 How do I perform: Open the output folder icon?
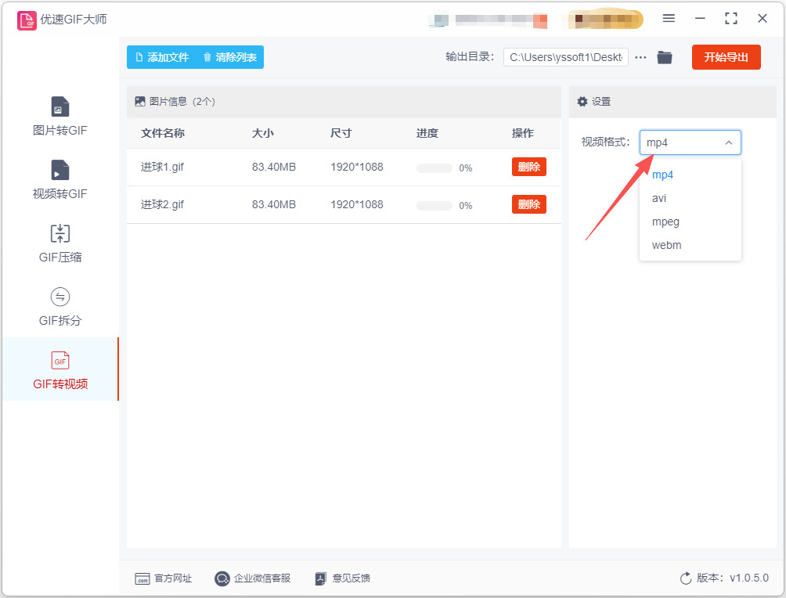(x=665, y=57)
